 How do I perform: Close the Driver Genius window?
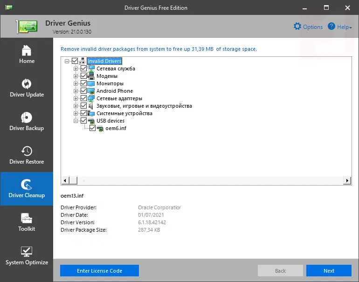pyautogui.click(x=347, y=8)
